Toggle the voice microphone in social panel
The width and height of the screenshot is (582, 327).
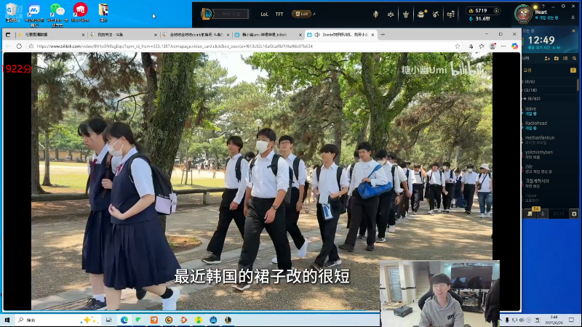543,214
